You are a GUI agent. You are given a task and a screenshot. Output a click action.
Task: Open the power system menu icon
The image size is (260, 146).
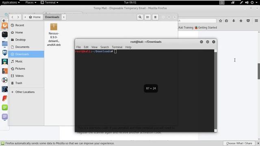[x=252, y=2]
